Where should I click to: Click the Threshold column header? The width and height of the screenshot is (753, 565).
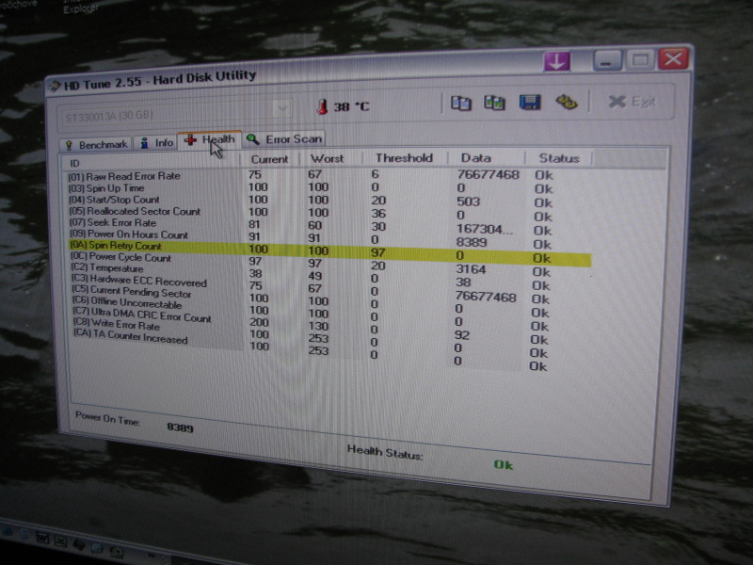point(405,158)
